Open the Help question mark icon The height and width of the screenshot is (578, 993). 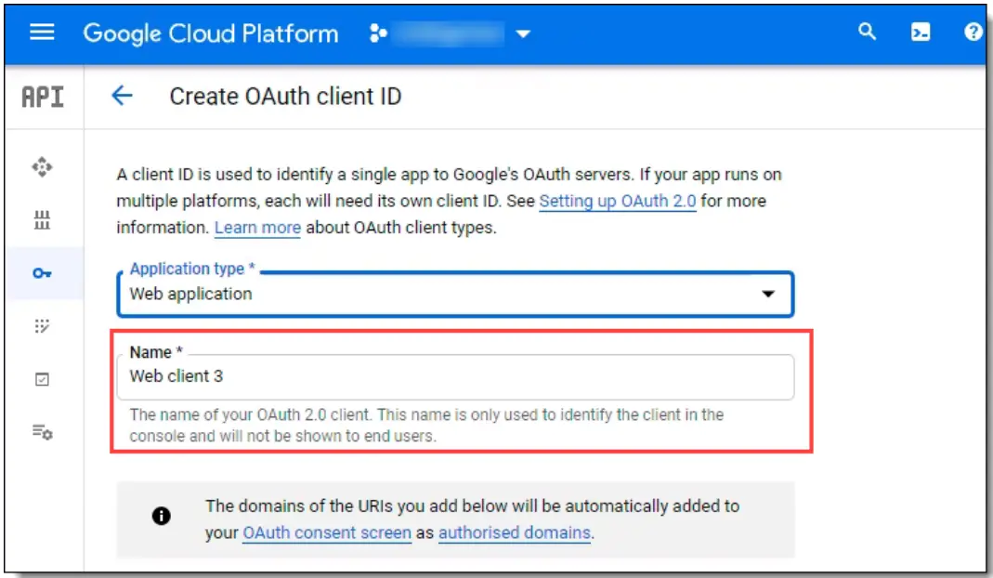point(972,33)
